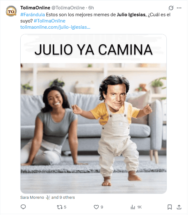The width and height of the screenshot is (188, 215).
Task: Click the bold TolimaOnline display name
Action: (x=35, y=8)
